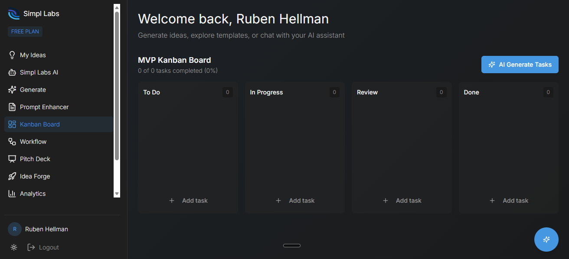The image size is (569, 259).
Task: Click the AI Generate Tasks button
Action: pos(520,65)
